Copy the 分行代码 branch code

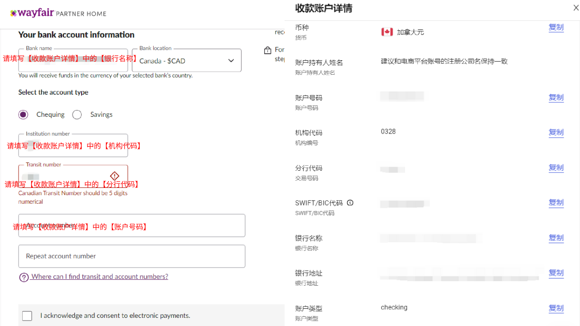556,168
